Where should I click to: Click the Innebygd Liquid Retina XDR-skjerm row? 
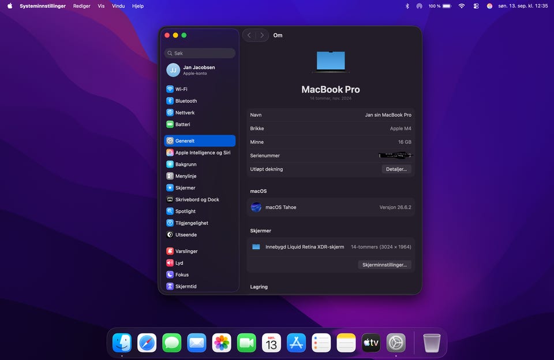coord(330,247)
